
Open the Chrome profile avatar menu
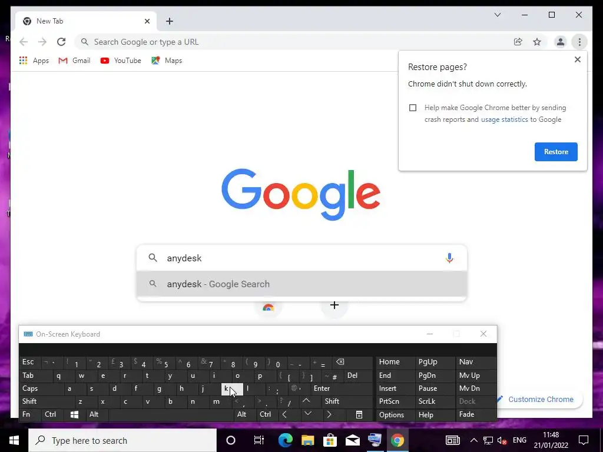click(561, 42)
